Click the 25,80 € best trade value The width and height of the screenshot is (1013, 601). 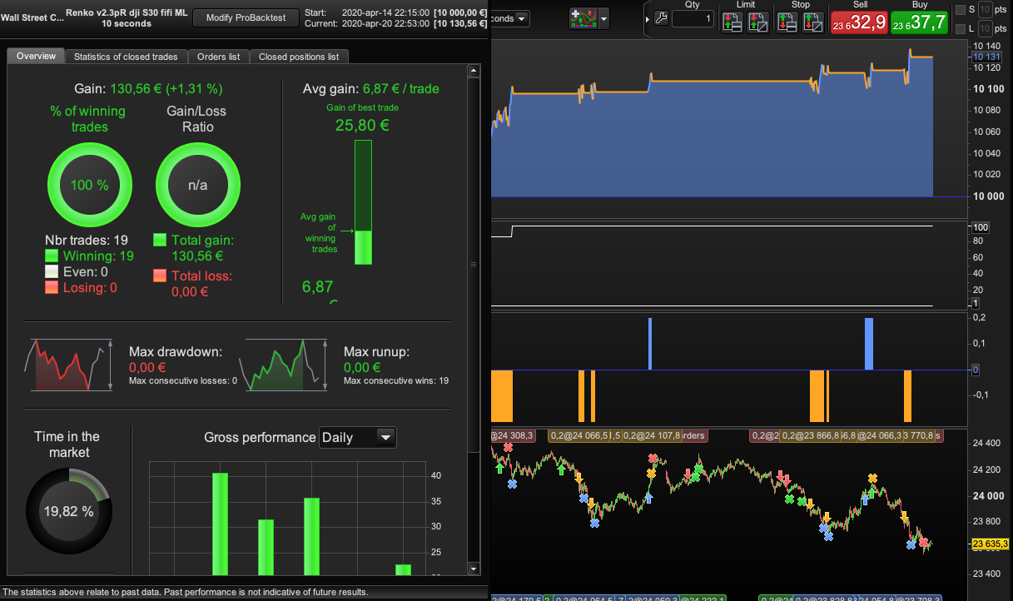(x=362, y=126)
